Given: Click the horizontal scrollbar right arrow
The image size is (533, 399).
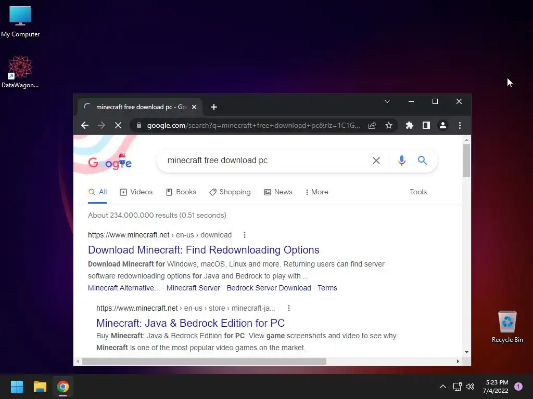Looking at the screenshot, I should coord(458,362).
